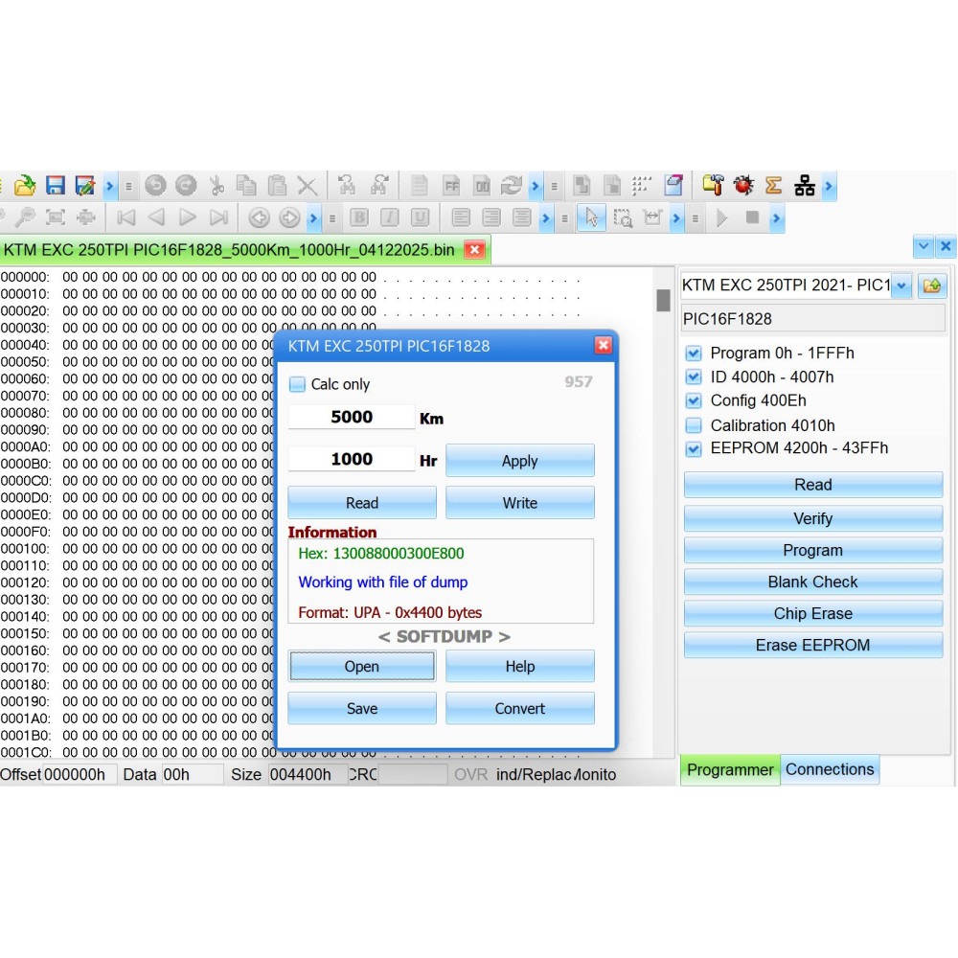Click the hex editor vertical scrollbar thumb
The width and height of the screenshot is (958, 958).
pos(664,300)
